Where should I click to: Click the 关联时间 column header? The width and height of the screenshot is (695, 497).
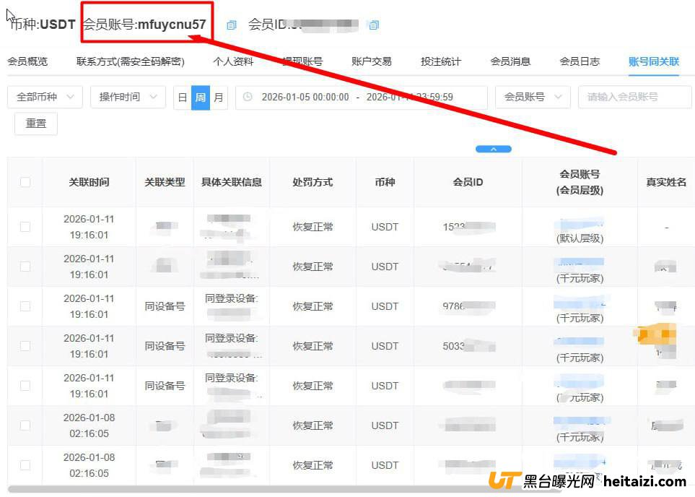pyautogui.click(x=89, y=182)
